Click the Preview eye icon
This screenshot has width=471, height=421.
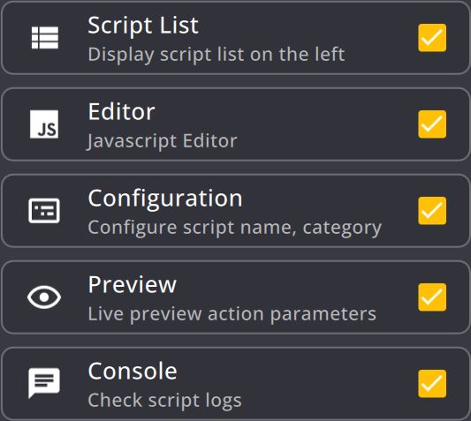44,297
